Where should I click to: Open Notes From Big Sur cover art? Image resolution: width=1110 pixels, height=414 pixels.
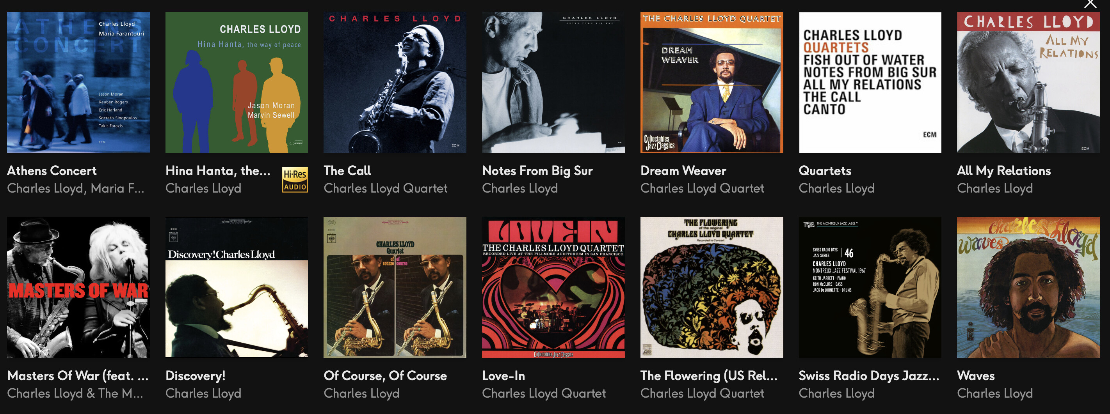coord(553,82)
